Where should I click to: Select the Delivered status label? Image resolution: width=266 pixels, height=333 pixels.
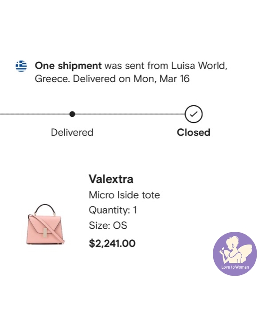(x=72, y=132)
